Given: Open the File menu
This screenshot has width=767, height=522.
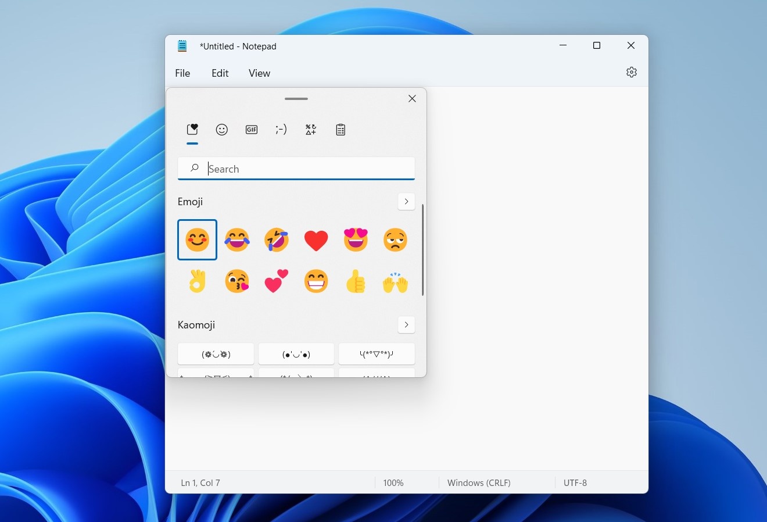Looking at the screenshot, I should [x=182, y=73].
